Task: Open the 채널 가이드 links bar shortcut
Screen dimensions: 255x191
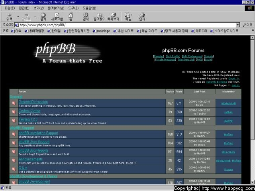Action: pyautogui.click(x=147, y=31)
